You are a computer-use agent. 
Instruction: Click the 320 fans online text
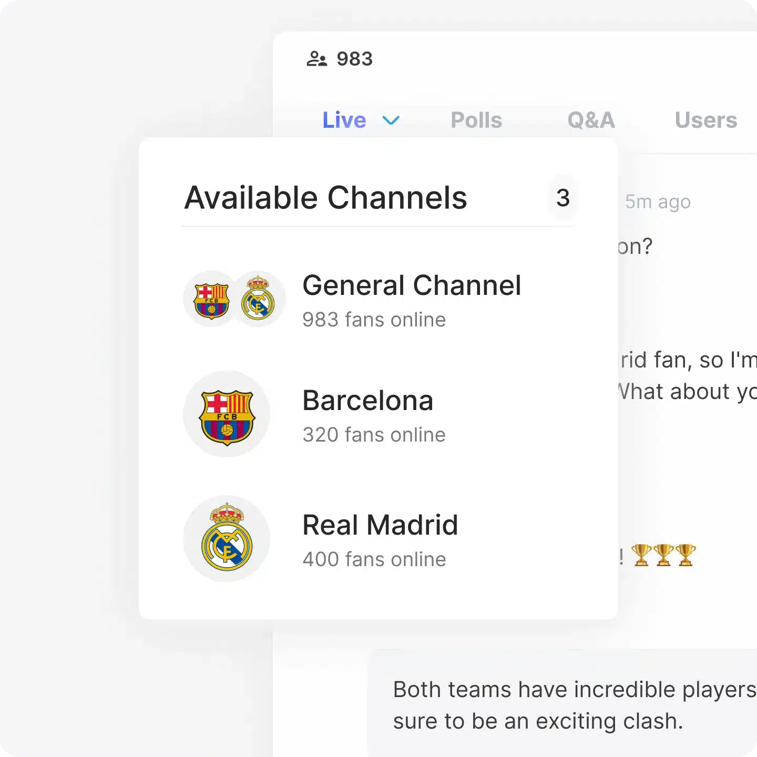click(374, 435)
